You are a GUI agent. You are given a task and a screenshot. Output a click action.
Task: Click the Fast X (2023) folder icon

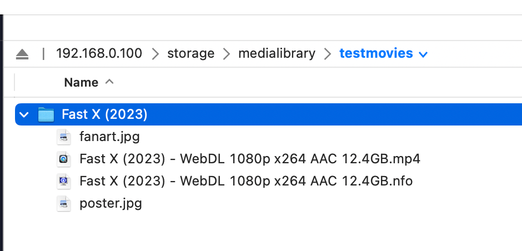pos(46,114)
